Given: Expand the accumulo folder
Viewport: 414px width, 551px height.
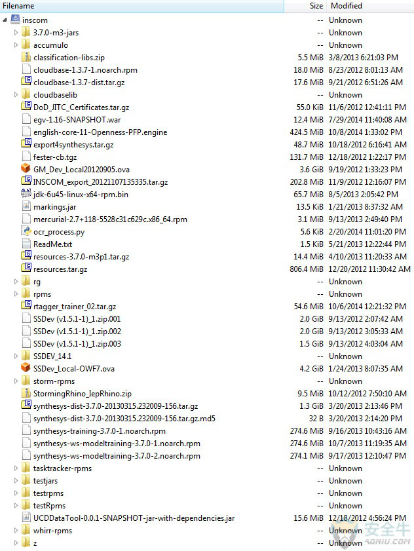Looking at the screenshot, I should (x=16, y=45).
